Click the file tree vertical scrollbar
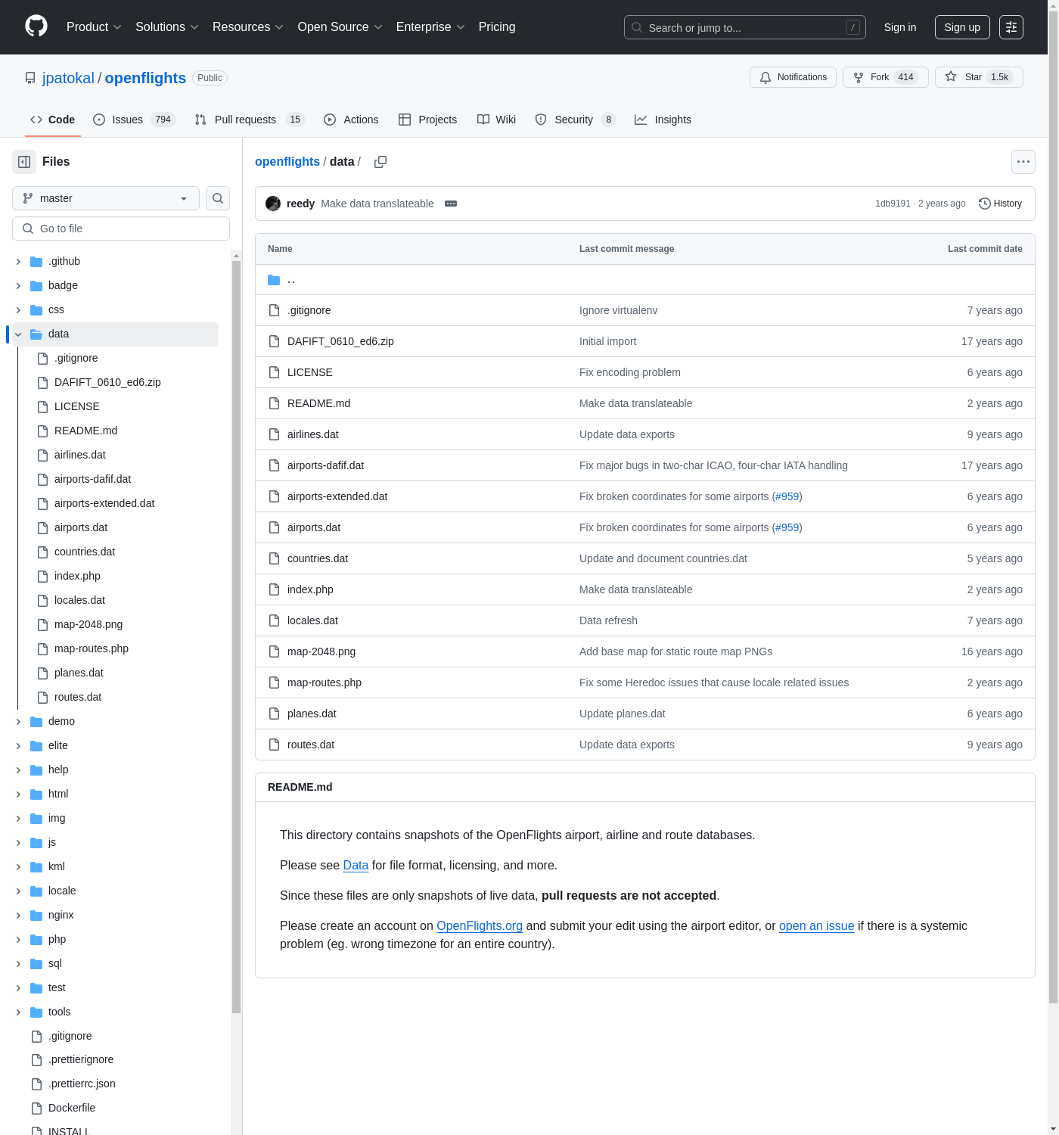Image resolution: width=1059 pixels, height=1135 pixels. click(236, 636)
